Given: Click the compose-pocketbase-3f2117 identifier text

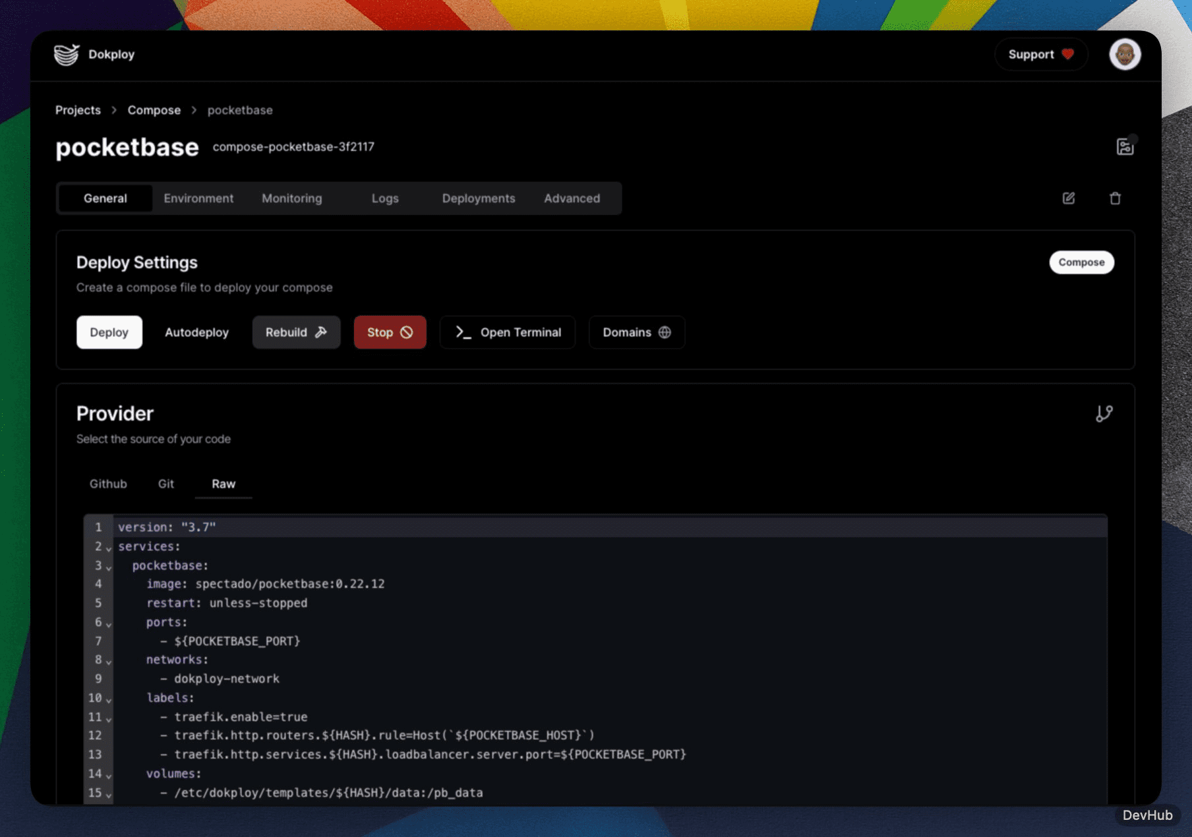Looking at the screenshot, I should (293, 147).
